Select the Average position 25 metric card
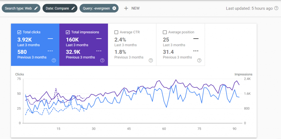 [x=181, y=45]
